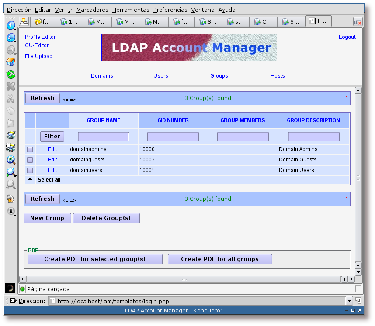Screen dimensions: 375x326
Task: Open the Marcadores menu
Action: 92,10
